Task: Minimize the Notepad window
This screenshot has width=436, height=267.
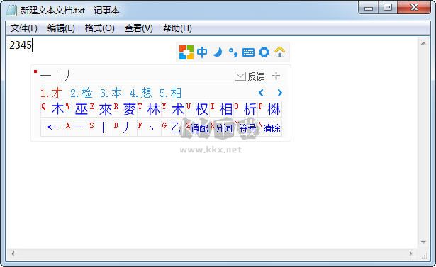Action: point(369,8)
